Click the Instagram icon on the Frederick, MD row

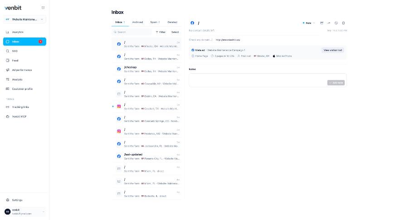point(119,131)
